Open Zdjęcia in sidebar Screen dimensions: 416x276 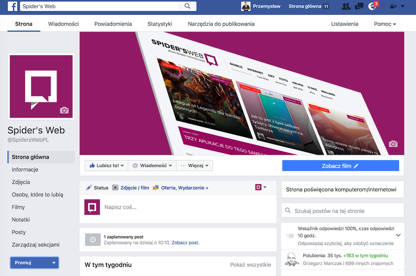(21, 182)
